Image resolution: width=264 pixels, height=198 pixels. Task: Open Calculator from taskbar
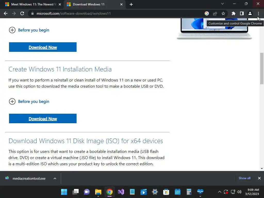tap(189, 192)
